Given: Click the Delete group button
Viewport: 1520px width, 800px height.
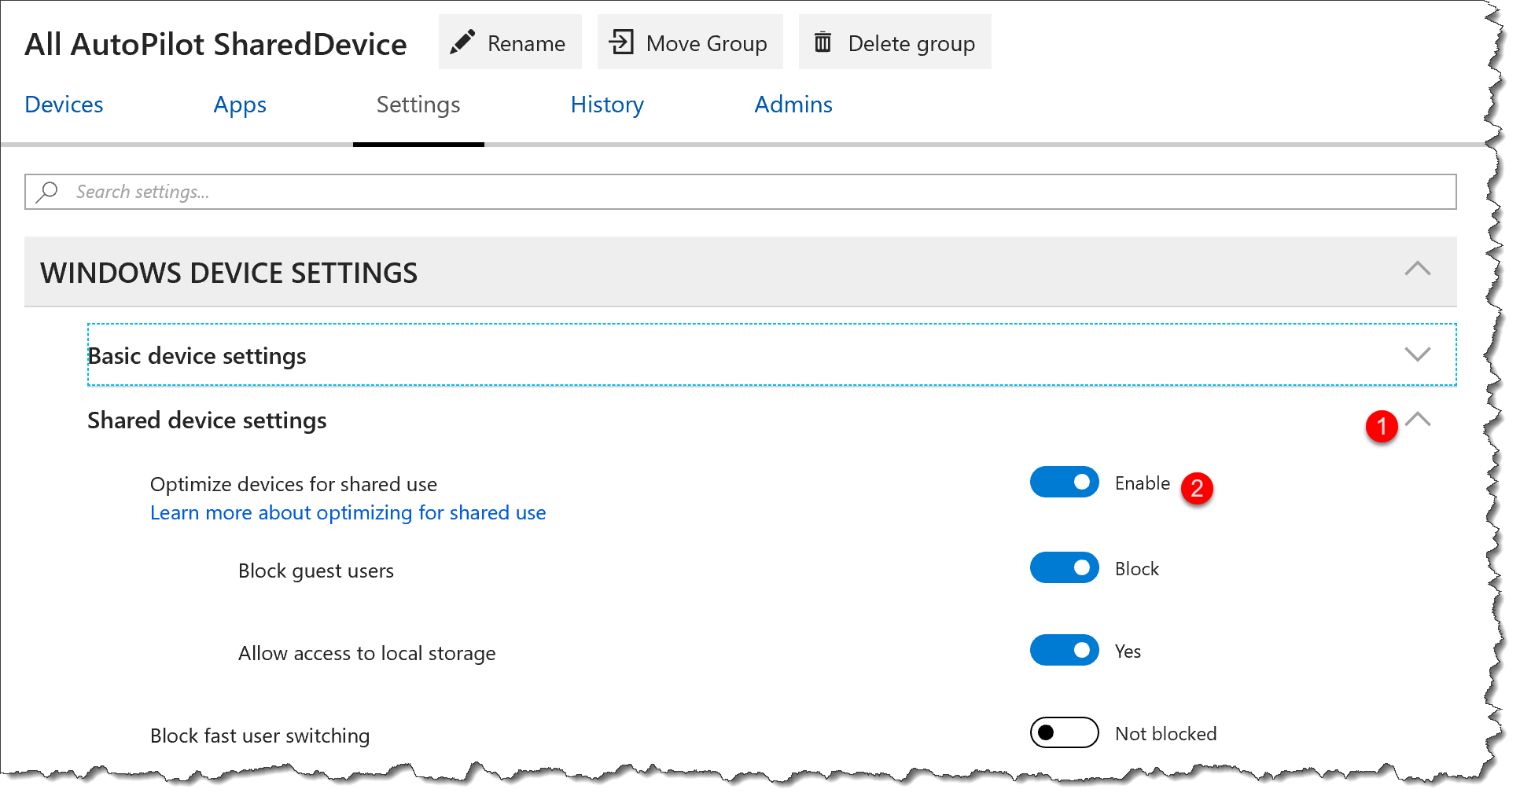Looking at the screenshot, I should (894, 42).
